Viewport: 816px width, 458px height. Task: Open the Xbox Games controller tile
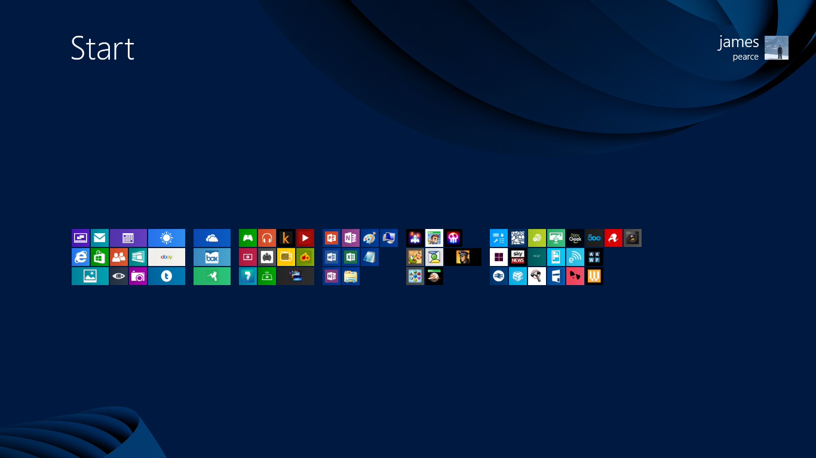click(x=248, y=238)
